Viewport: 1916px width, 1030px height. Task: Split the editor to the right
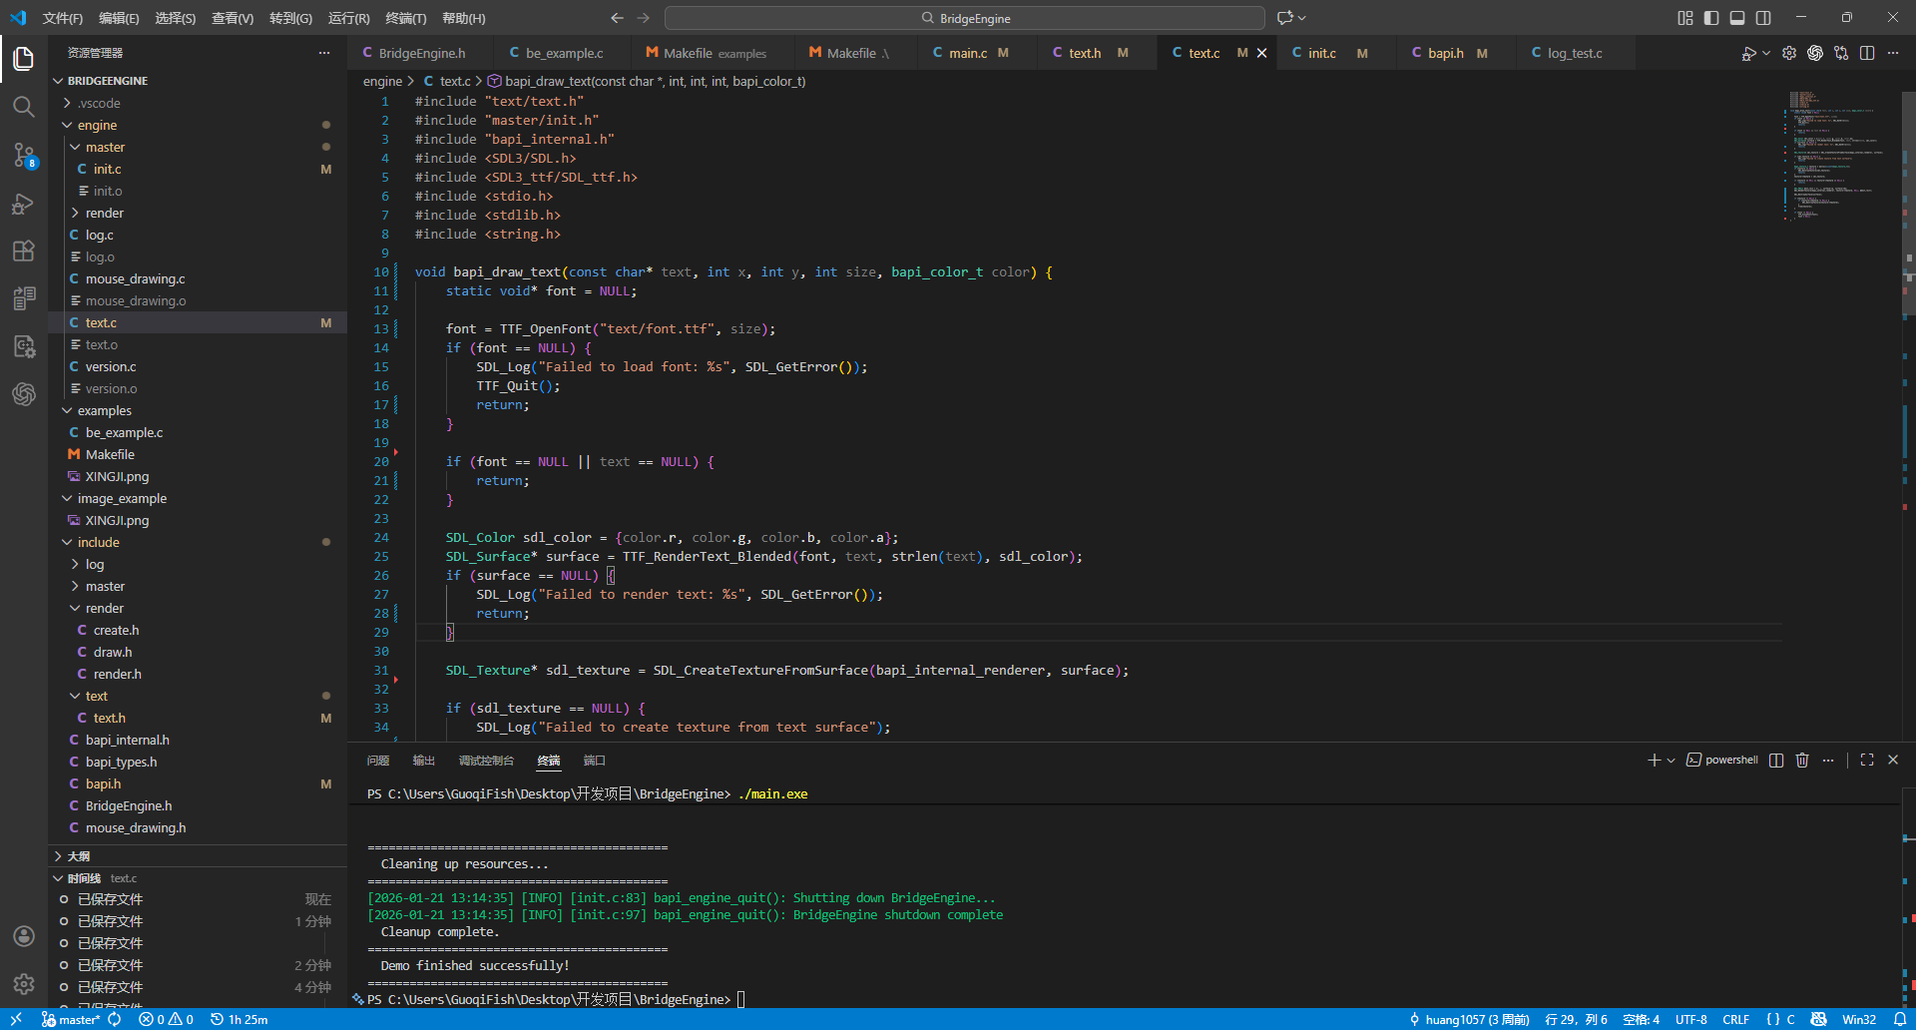pos(1867,53)
